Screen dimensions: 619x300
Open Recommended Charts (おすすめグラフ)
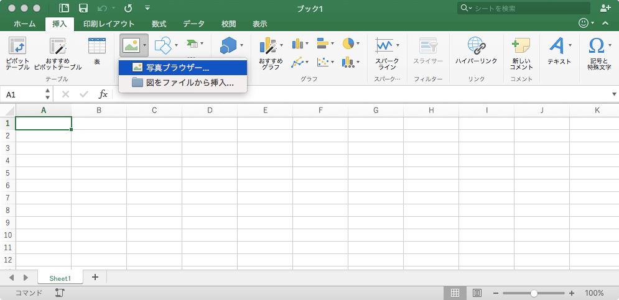(271, 53)
